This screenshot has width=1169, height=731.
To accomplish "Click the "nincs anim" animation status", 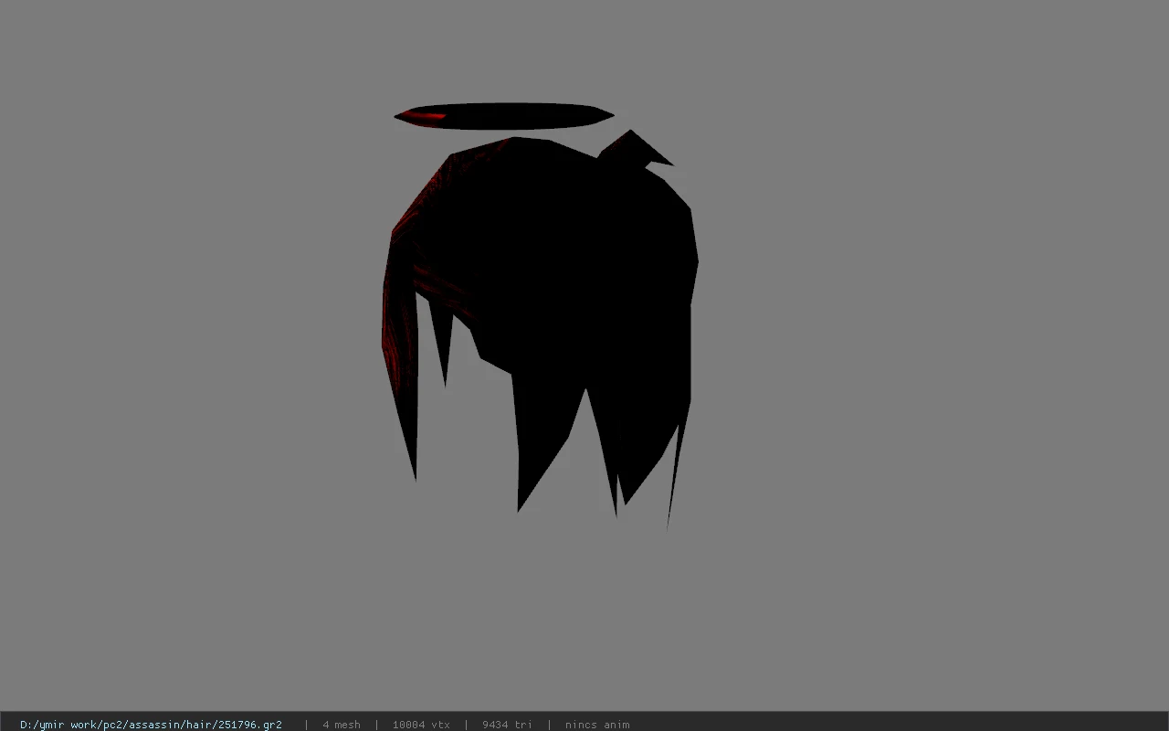I will tap(597, 725).
